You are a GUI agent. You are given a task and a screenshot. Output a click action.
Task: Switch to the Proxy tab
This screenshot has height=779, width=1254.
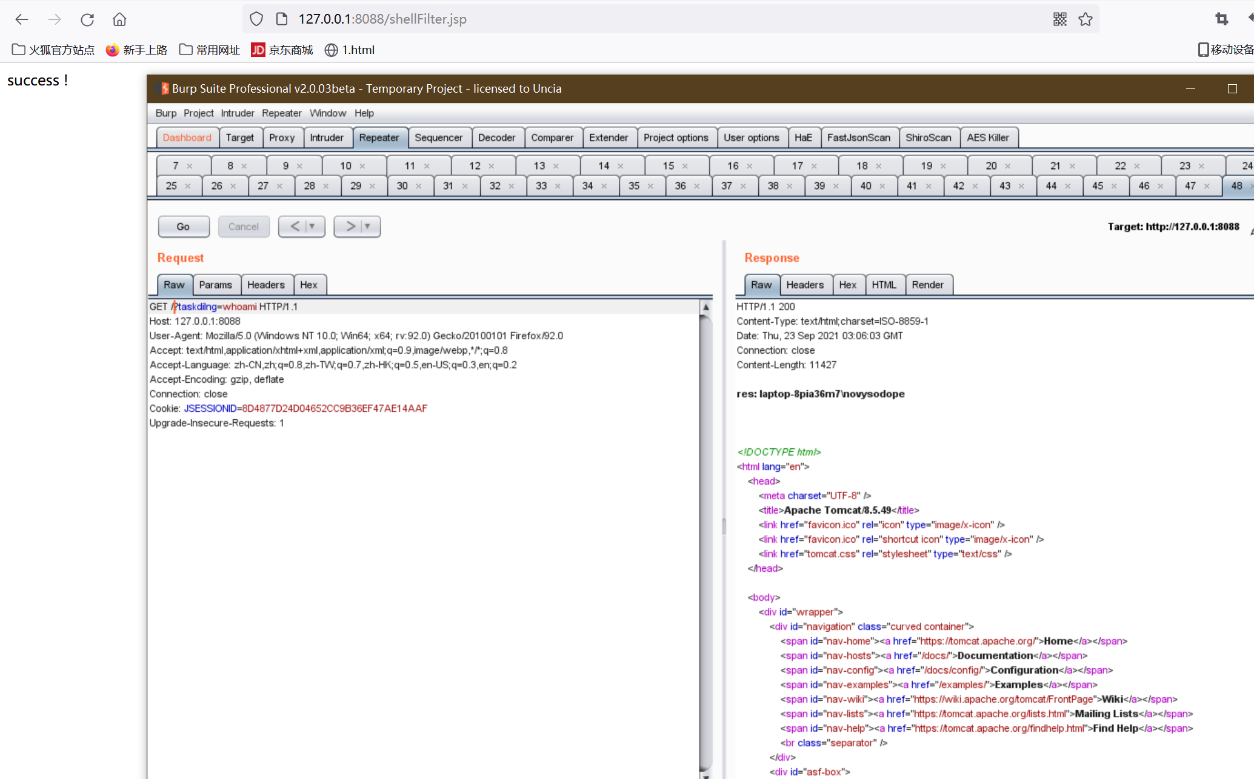[x=282, y=138]
